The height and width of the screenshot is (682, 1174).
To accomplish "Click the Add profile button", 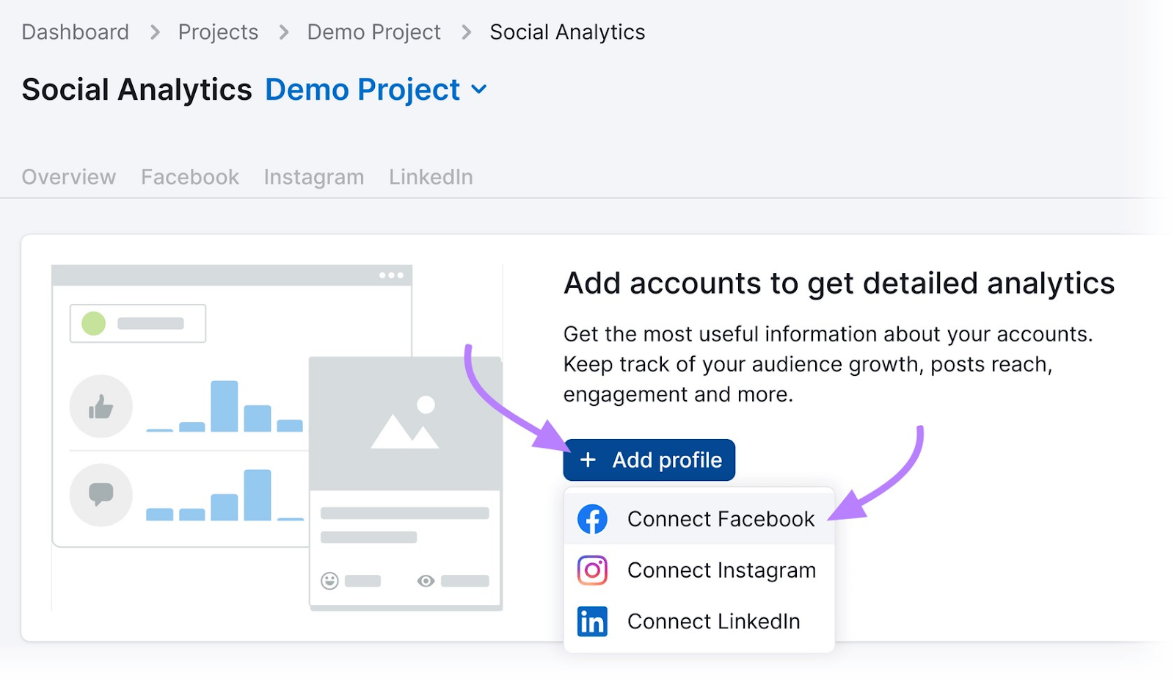I will coord(649,460).
